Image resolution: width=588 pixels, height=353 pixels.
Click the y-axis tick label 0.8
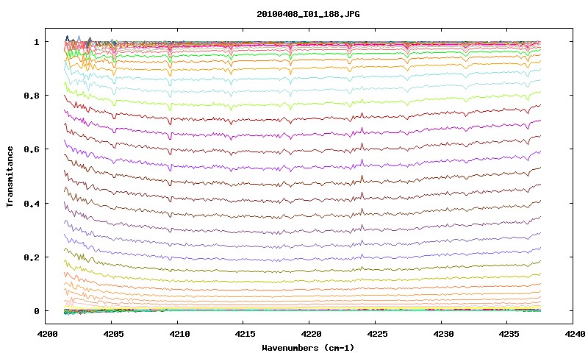(x=32, y=96)
